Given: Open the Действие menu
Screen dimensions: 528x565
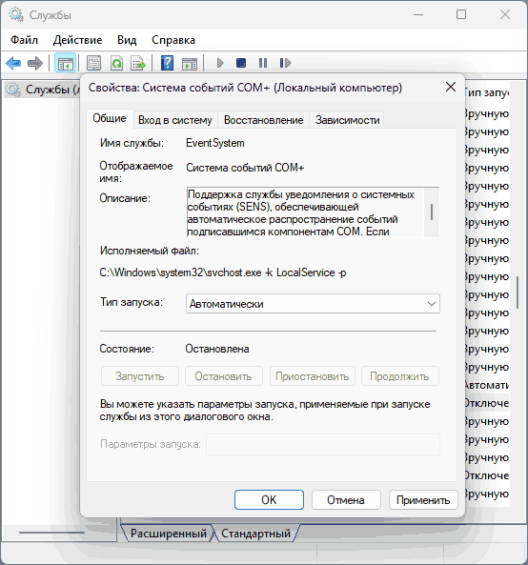Looking at the screenshot, I should click(77, 40).
